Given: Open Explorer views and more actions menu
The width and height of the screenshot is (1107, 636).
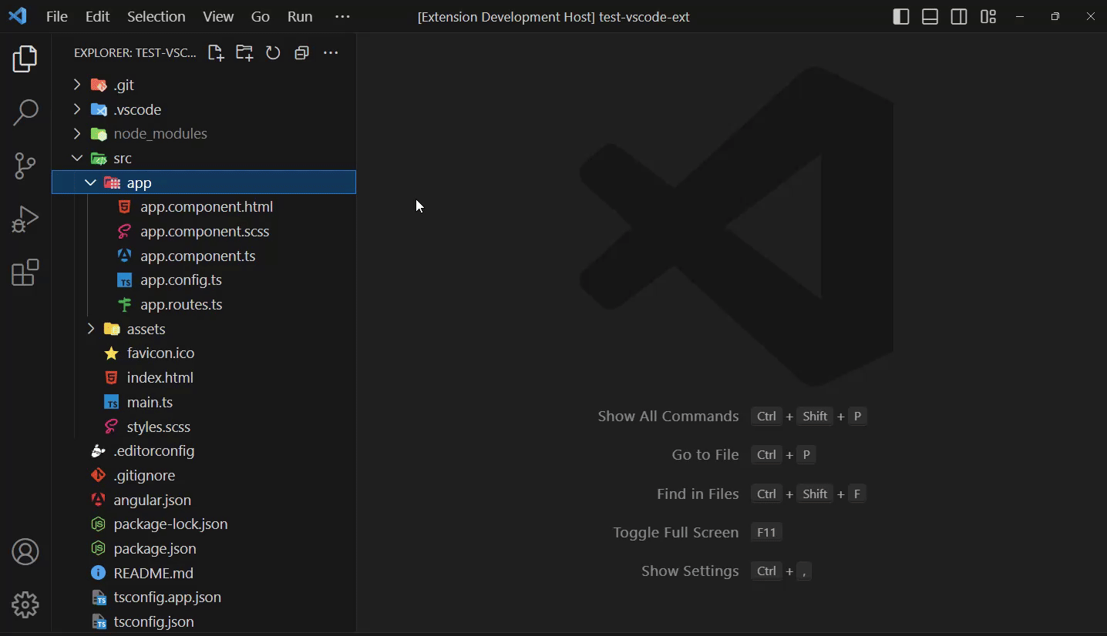Looking at the screenshot, I should click(331, 52).
